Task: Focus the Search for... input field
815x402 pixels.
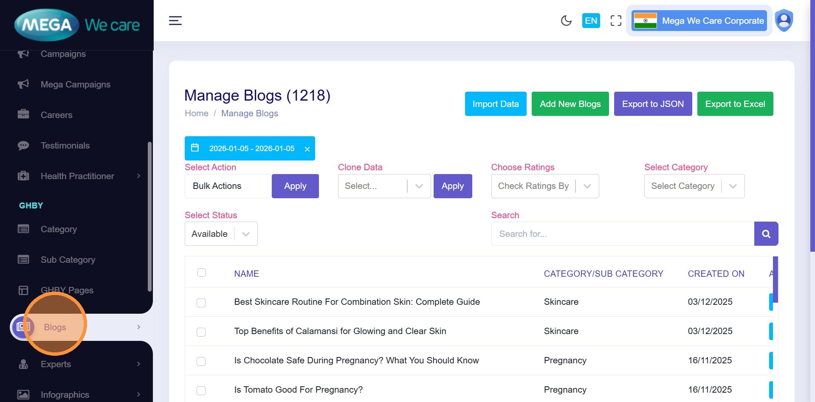Action: 622,234
